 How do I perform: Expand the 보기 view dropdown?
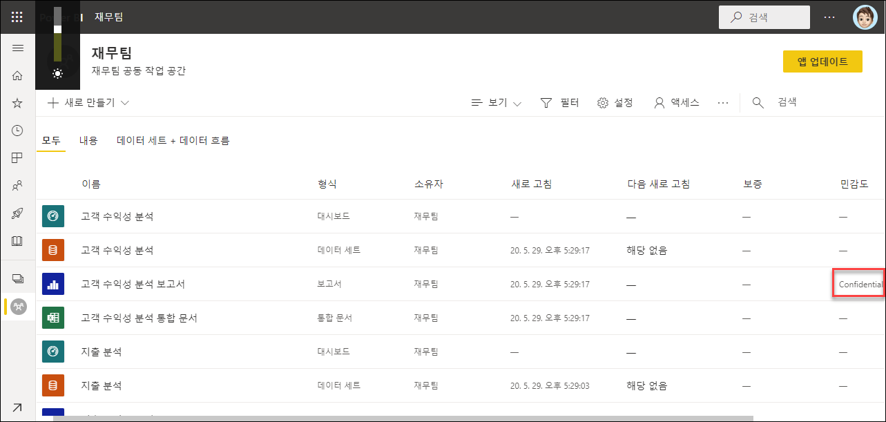(x=496, y=102)
